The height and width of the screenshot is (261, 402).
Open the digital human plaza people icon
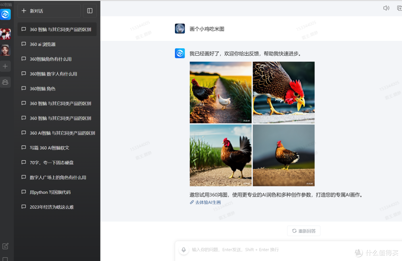click(5, 82)
